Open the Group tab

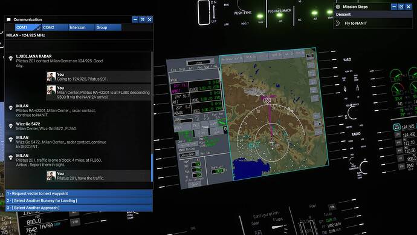point(108,27)
